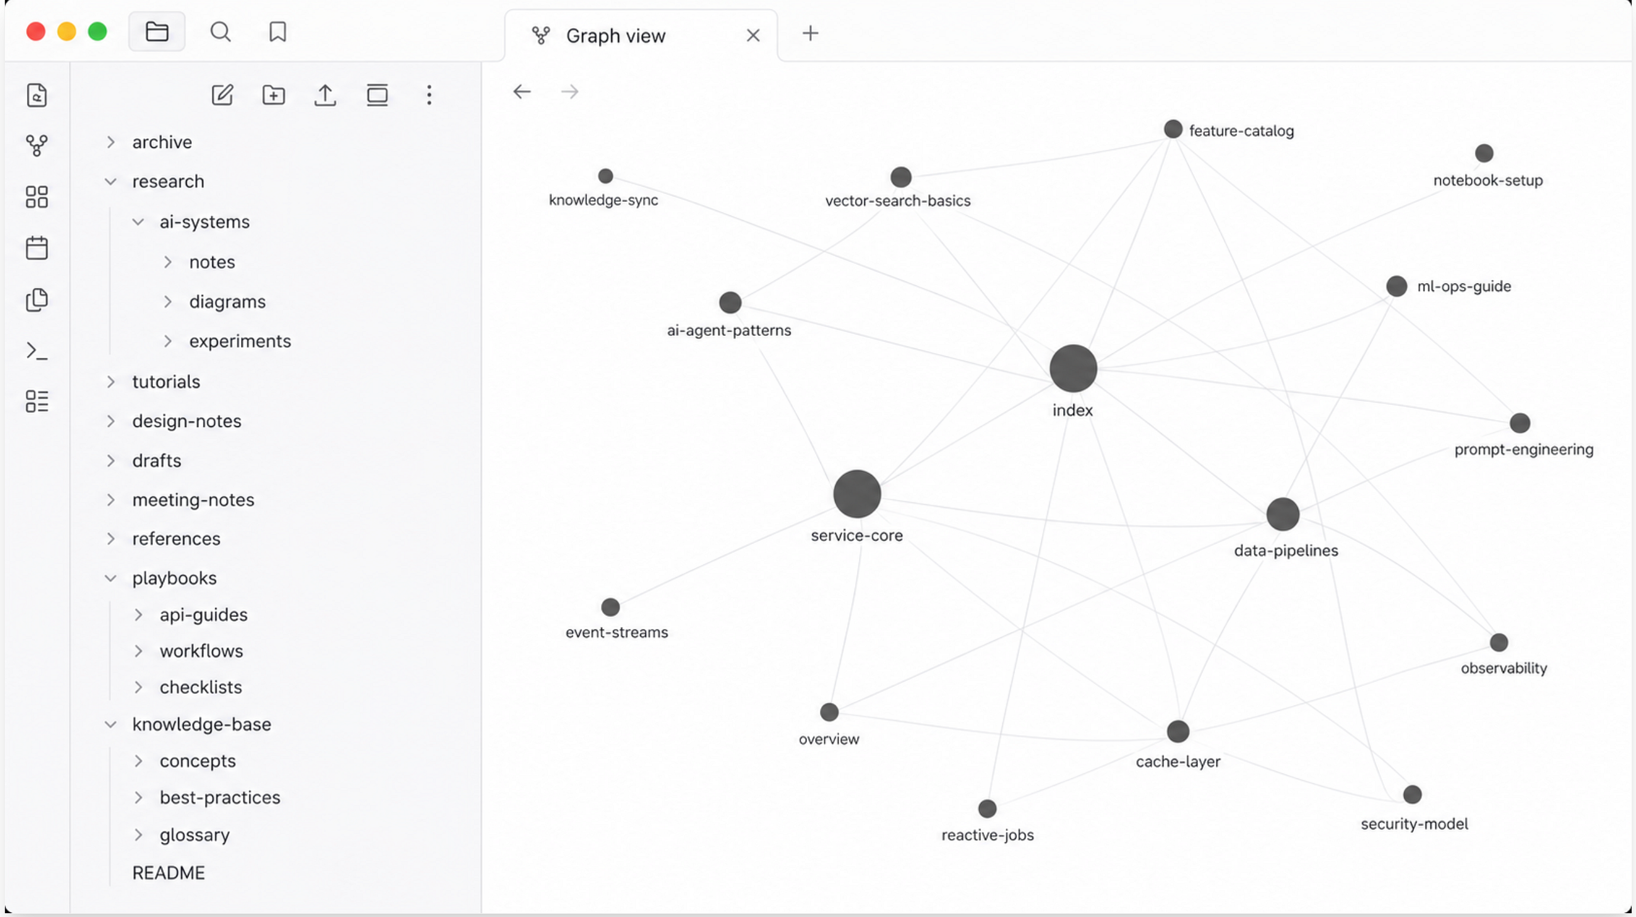
Task: Open a new tab with plus button
Action: 810,33
